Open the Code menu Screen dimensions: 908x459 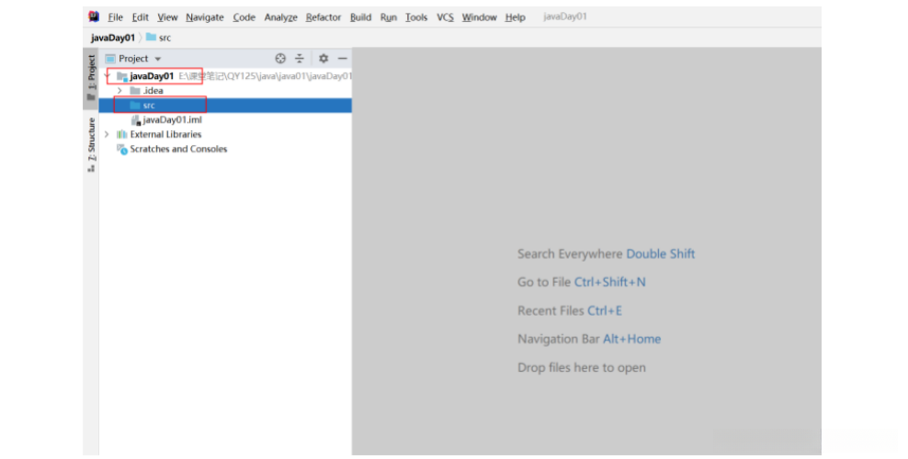pyautogui.click(x=244, y=17)
